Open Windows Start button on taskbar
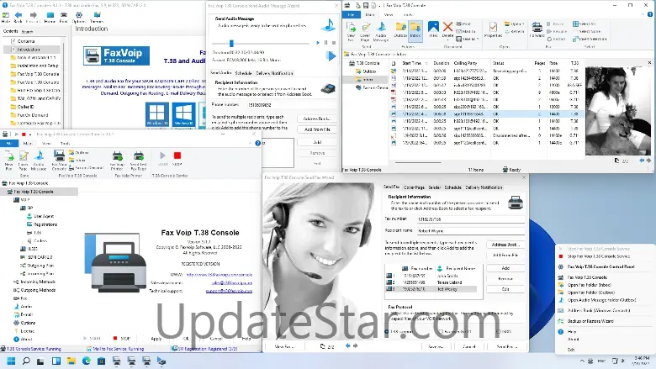 click(11, 361)
